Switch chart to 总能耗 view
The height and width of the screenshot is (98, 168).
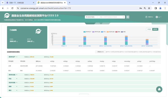(149, 29)
